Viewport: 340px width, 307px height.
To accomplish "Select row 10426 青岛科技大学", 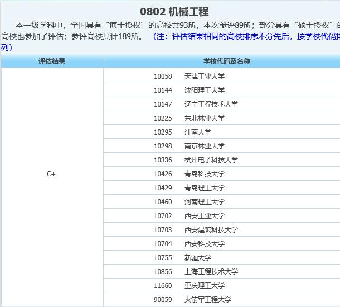I will click(x=222, y=174).
